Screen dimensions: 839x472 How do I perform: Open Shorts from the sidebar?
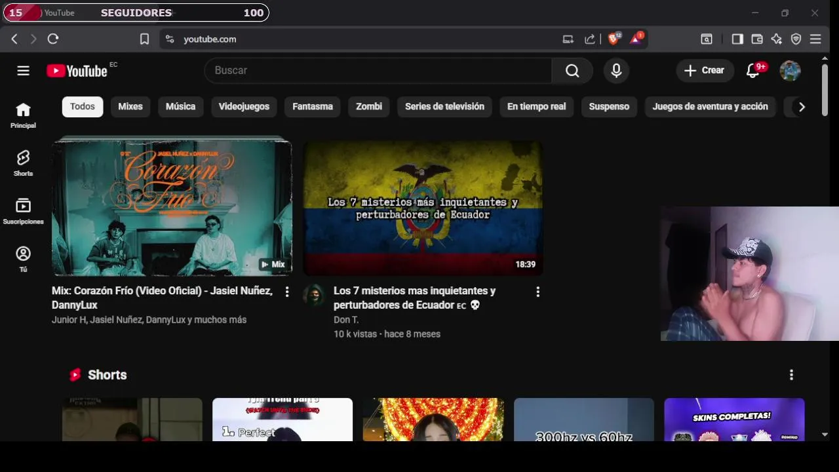23,163
